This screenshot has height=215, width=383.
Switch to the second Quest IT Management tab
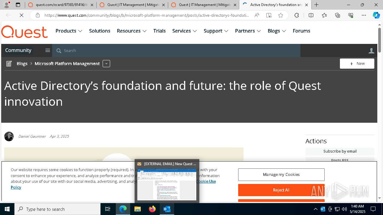click(x=132, y=5)
